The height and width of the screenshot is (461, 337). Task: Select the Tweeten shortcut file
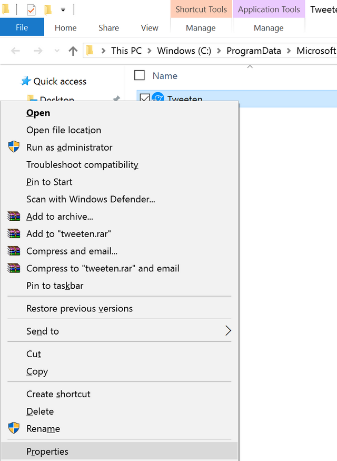[x=237, y=97]
